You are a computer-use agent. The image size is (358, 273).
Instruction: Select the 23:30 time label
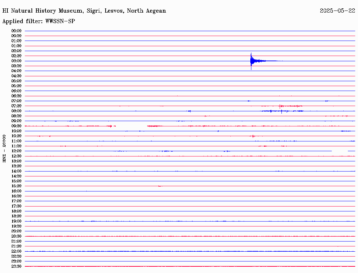(16, 266)
